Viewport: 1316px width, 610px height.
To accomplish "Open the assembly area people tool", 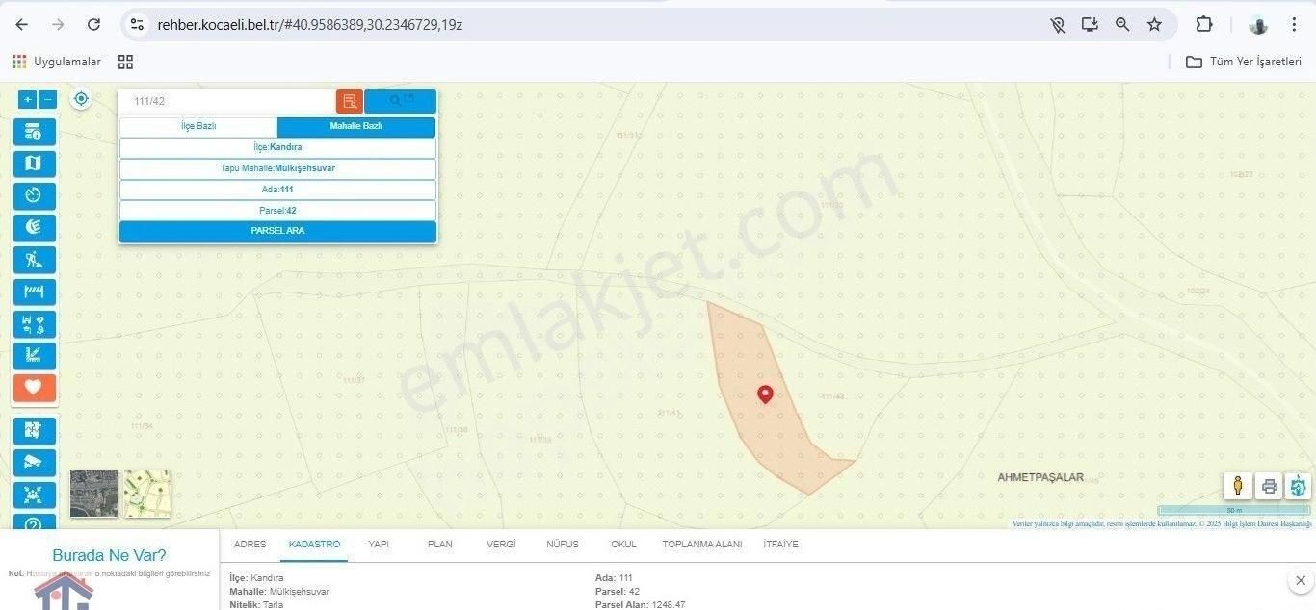I will pyautogui.click(x=35, y=495).
